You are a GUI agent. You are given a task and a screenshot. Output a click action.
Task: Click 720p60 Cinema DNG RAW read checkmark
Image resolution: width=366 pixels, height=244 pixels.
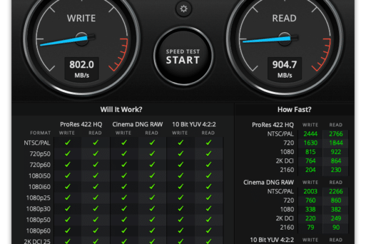click(152, 165)
